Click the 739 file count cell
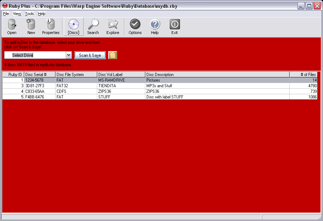The width and height of the screenshot is (323, 221). pyautogui.click(x=303, y=91)
